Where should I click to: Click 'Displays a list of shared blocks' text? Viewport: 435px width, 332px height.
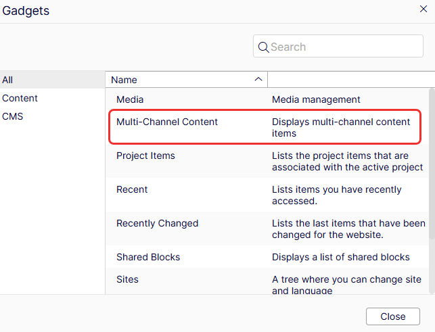tap(341, 257)
